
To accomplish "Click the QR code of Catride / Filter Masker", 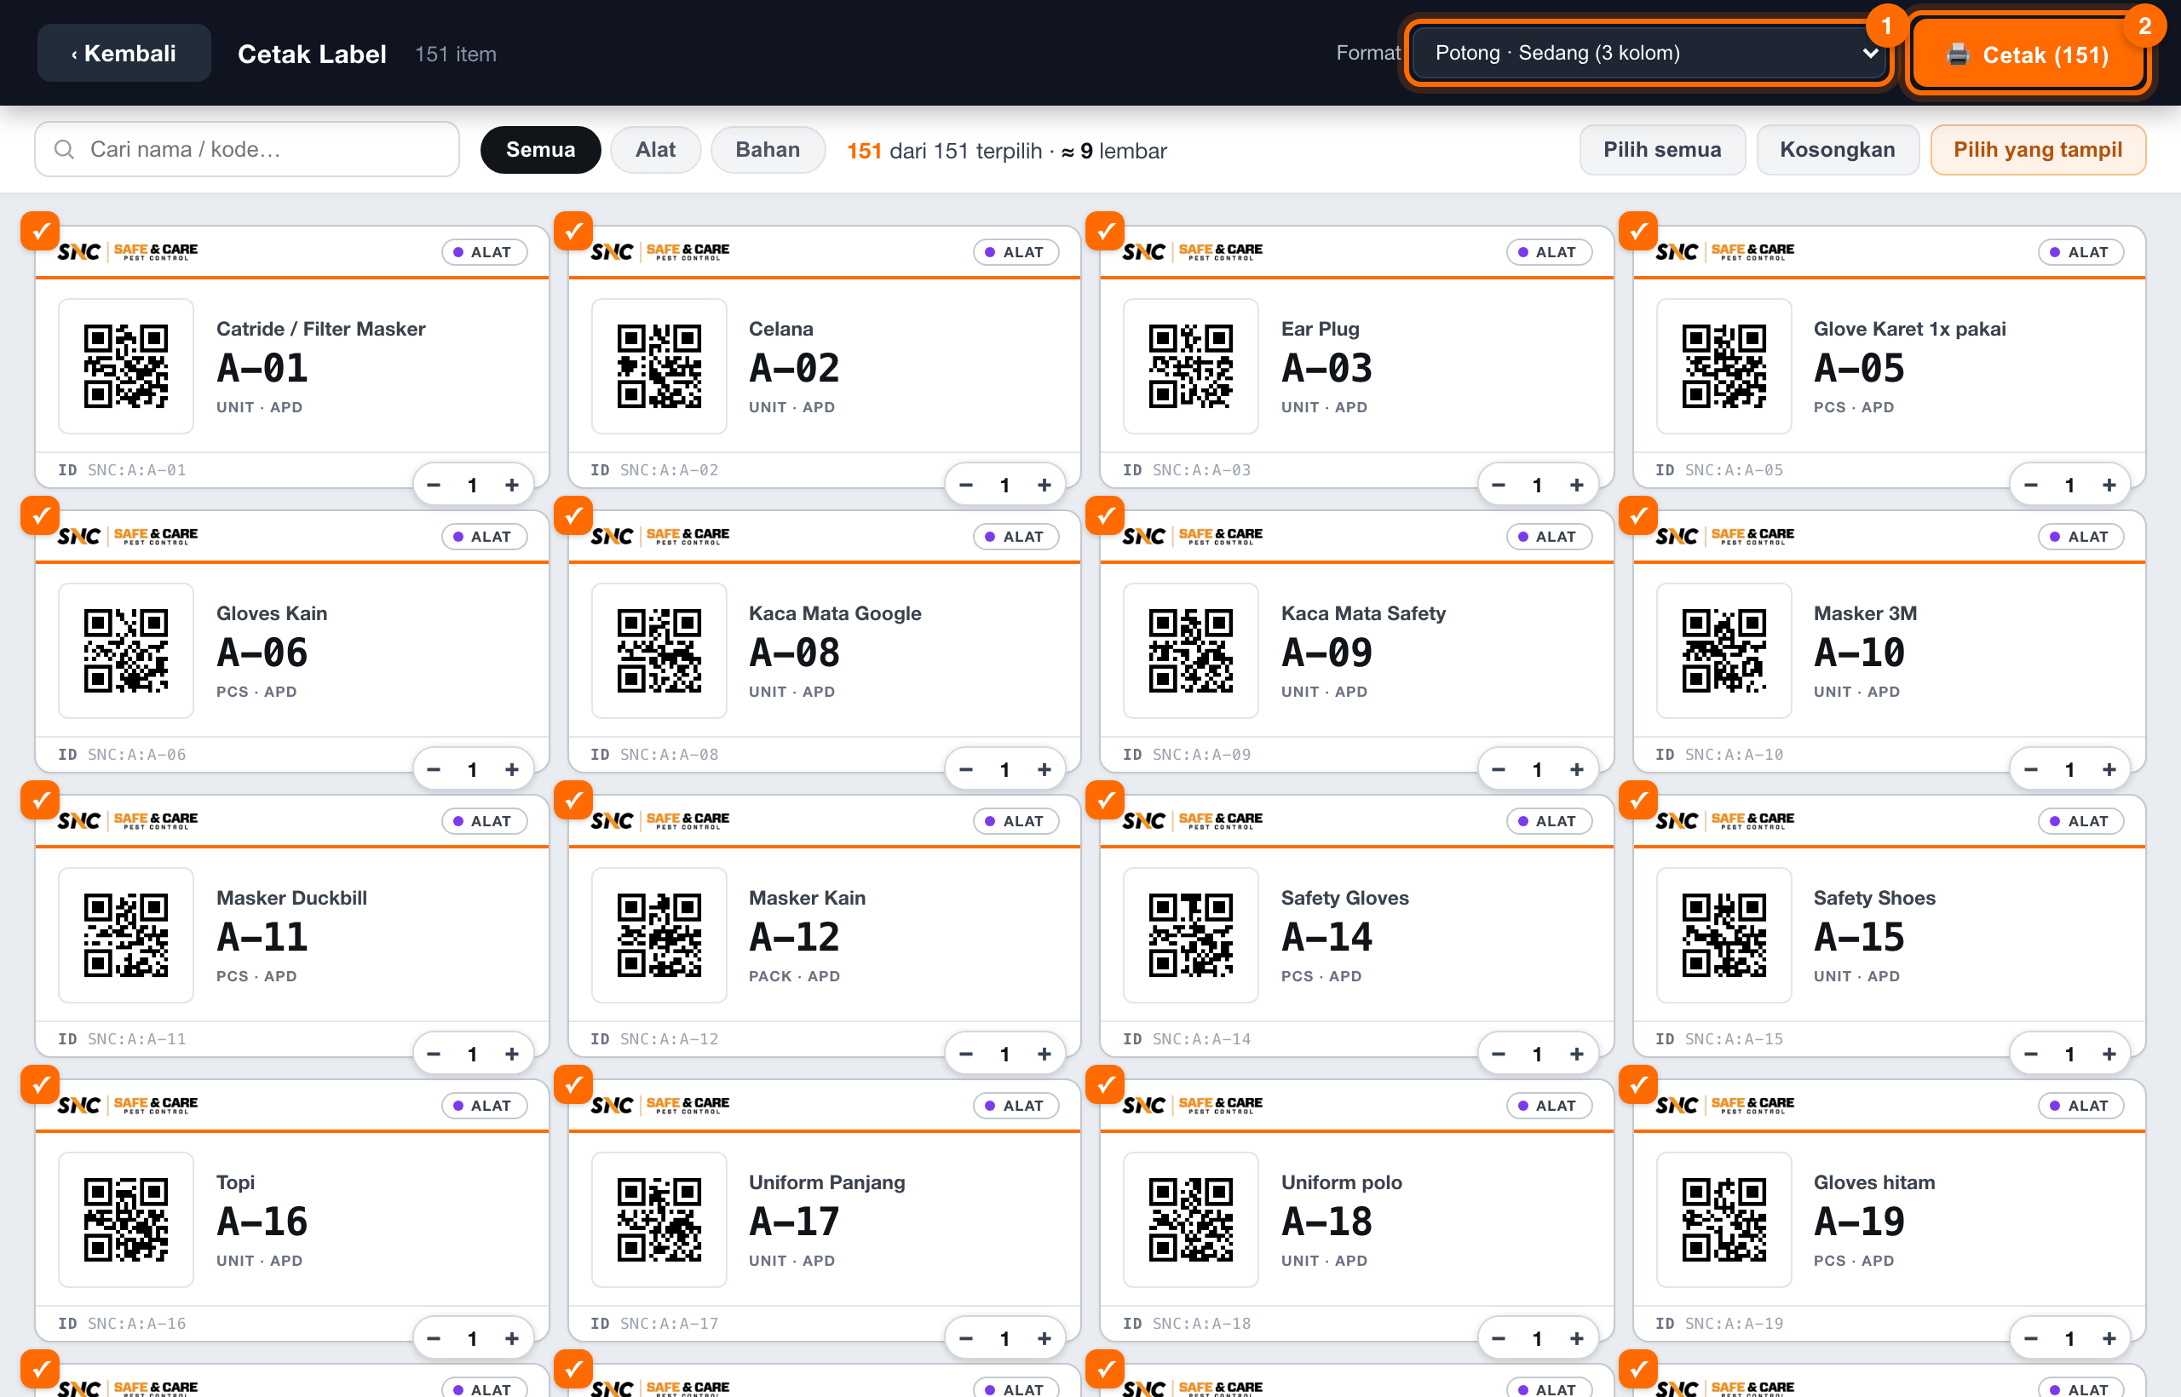I will [126, 366].
